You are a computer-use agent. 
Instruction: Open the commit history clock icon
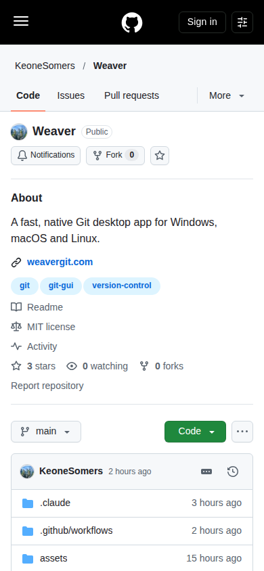pos(233,472)
